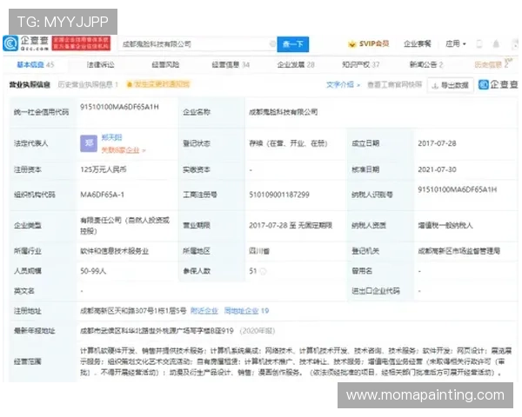This screenshot has height=417, width=522.
Task: Focus the company name search box
Action: [197, 44]
